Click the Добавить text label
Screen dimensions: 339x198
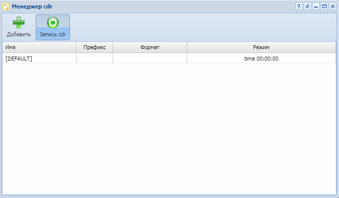click(x=19, y=34)
